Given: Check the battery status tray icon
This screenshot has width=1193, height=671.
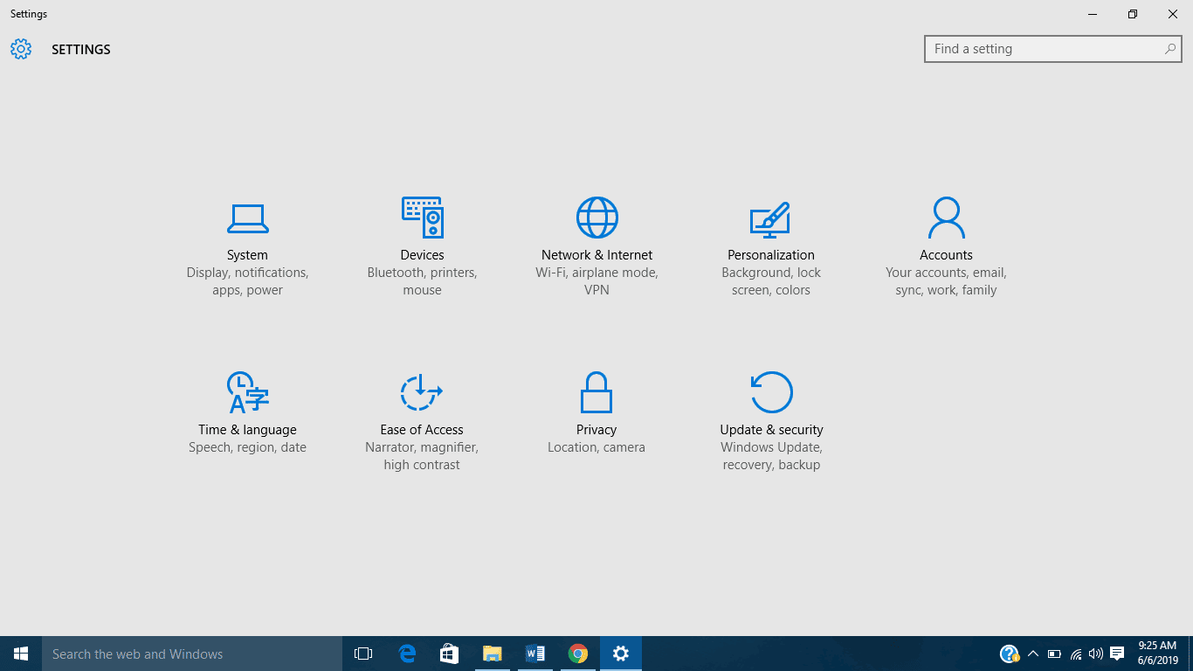Looking at the screenshot, I should [x=1054, y=654].
